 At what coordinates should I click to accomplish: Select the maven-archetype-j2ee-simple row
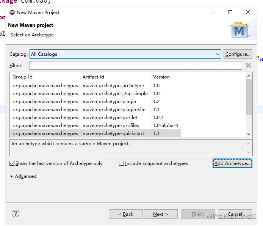point(95,93)
